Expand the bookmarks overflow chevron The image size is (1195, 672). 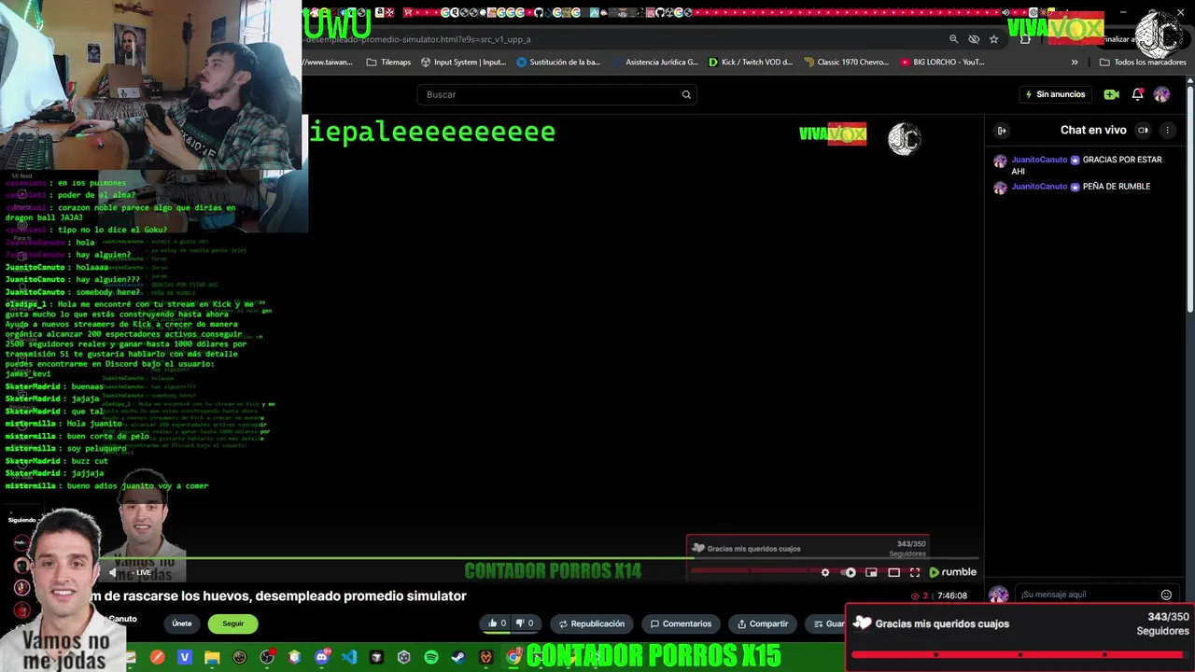click(1075, 63)
